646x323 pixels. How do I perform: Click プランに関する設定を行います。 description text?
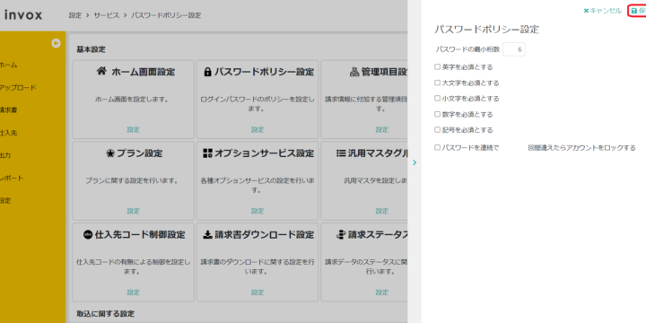pos(132,180)
